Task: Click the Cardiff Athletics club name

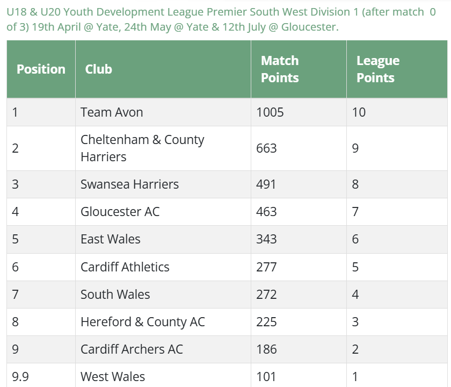Action: click(125, 267)
